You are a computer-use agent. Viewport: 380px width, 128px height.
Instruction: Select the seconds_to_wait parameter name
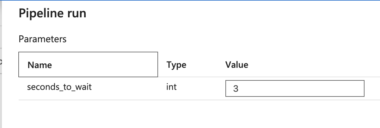click(x=59, y=87)
